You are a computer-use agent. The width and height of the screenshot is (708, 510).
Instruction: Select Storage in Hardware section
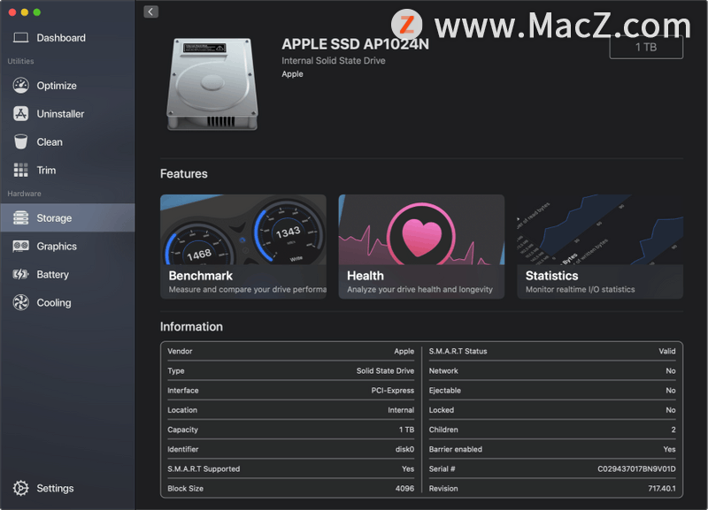[x=67, y=217]
